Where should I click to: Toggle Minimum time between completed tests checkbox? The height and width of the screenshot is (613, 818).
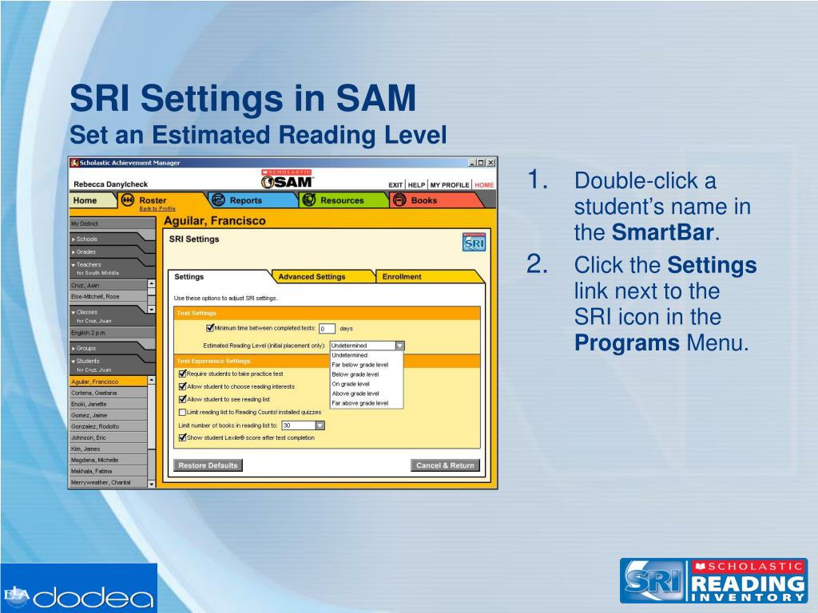point(210,328)
